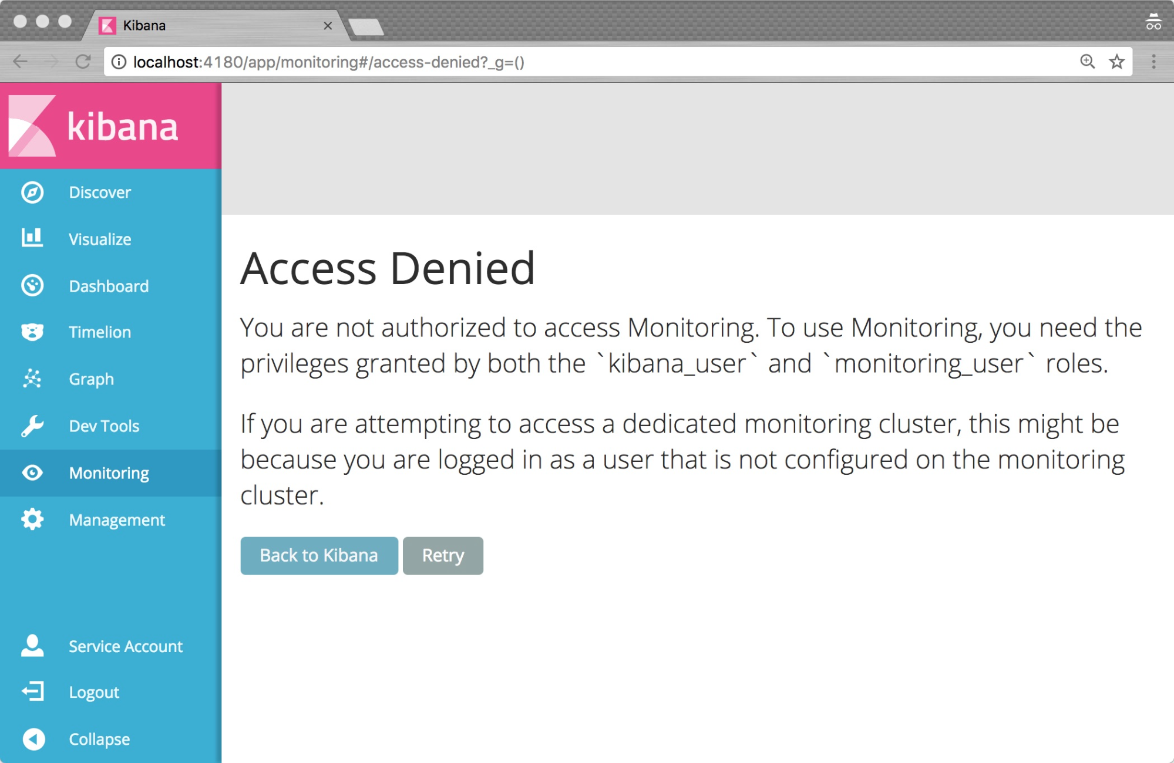Click the Discover compass icon
The image size is (1174, 763).
click(x=32, y=193)
